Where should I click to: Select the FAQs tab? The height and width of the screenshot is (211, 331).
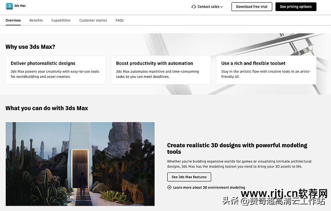click(x=119, y=21)
